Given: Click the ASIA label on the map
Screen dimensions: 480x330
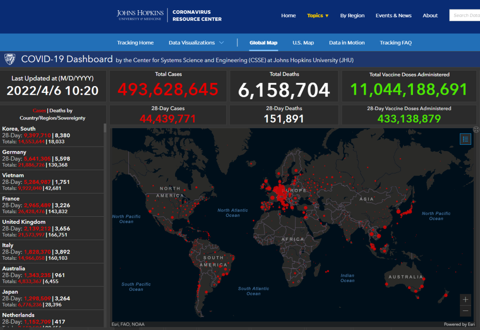Looking at the screenshot, I should click(x=366, y=199).
